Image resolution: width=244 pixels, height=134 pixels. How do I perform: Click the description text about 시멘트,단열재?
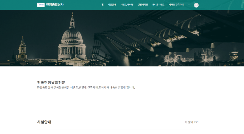[86, 88]
